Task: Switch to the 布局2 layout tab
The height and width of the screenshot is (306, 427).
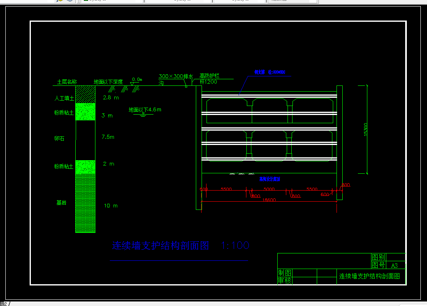Action: click(4, 304)
